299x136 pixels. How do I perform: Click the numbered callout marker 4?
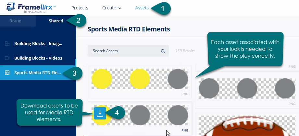(116, 113)
